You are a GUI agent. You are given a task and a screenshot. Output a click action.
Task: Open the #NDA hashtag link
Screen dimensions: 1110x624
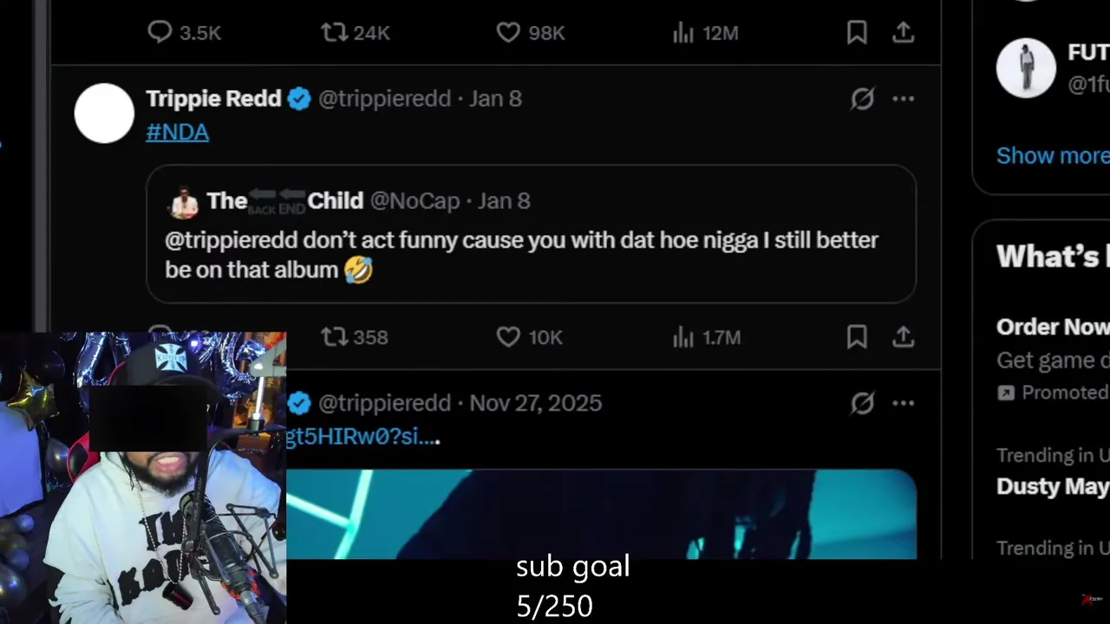pyautogui.click(x=177, y=132)
